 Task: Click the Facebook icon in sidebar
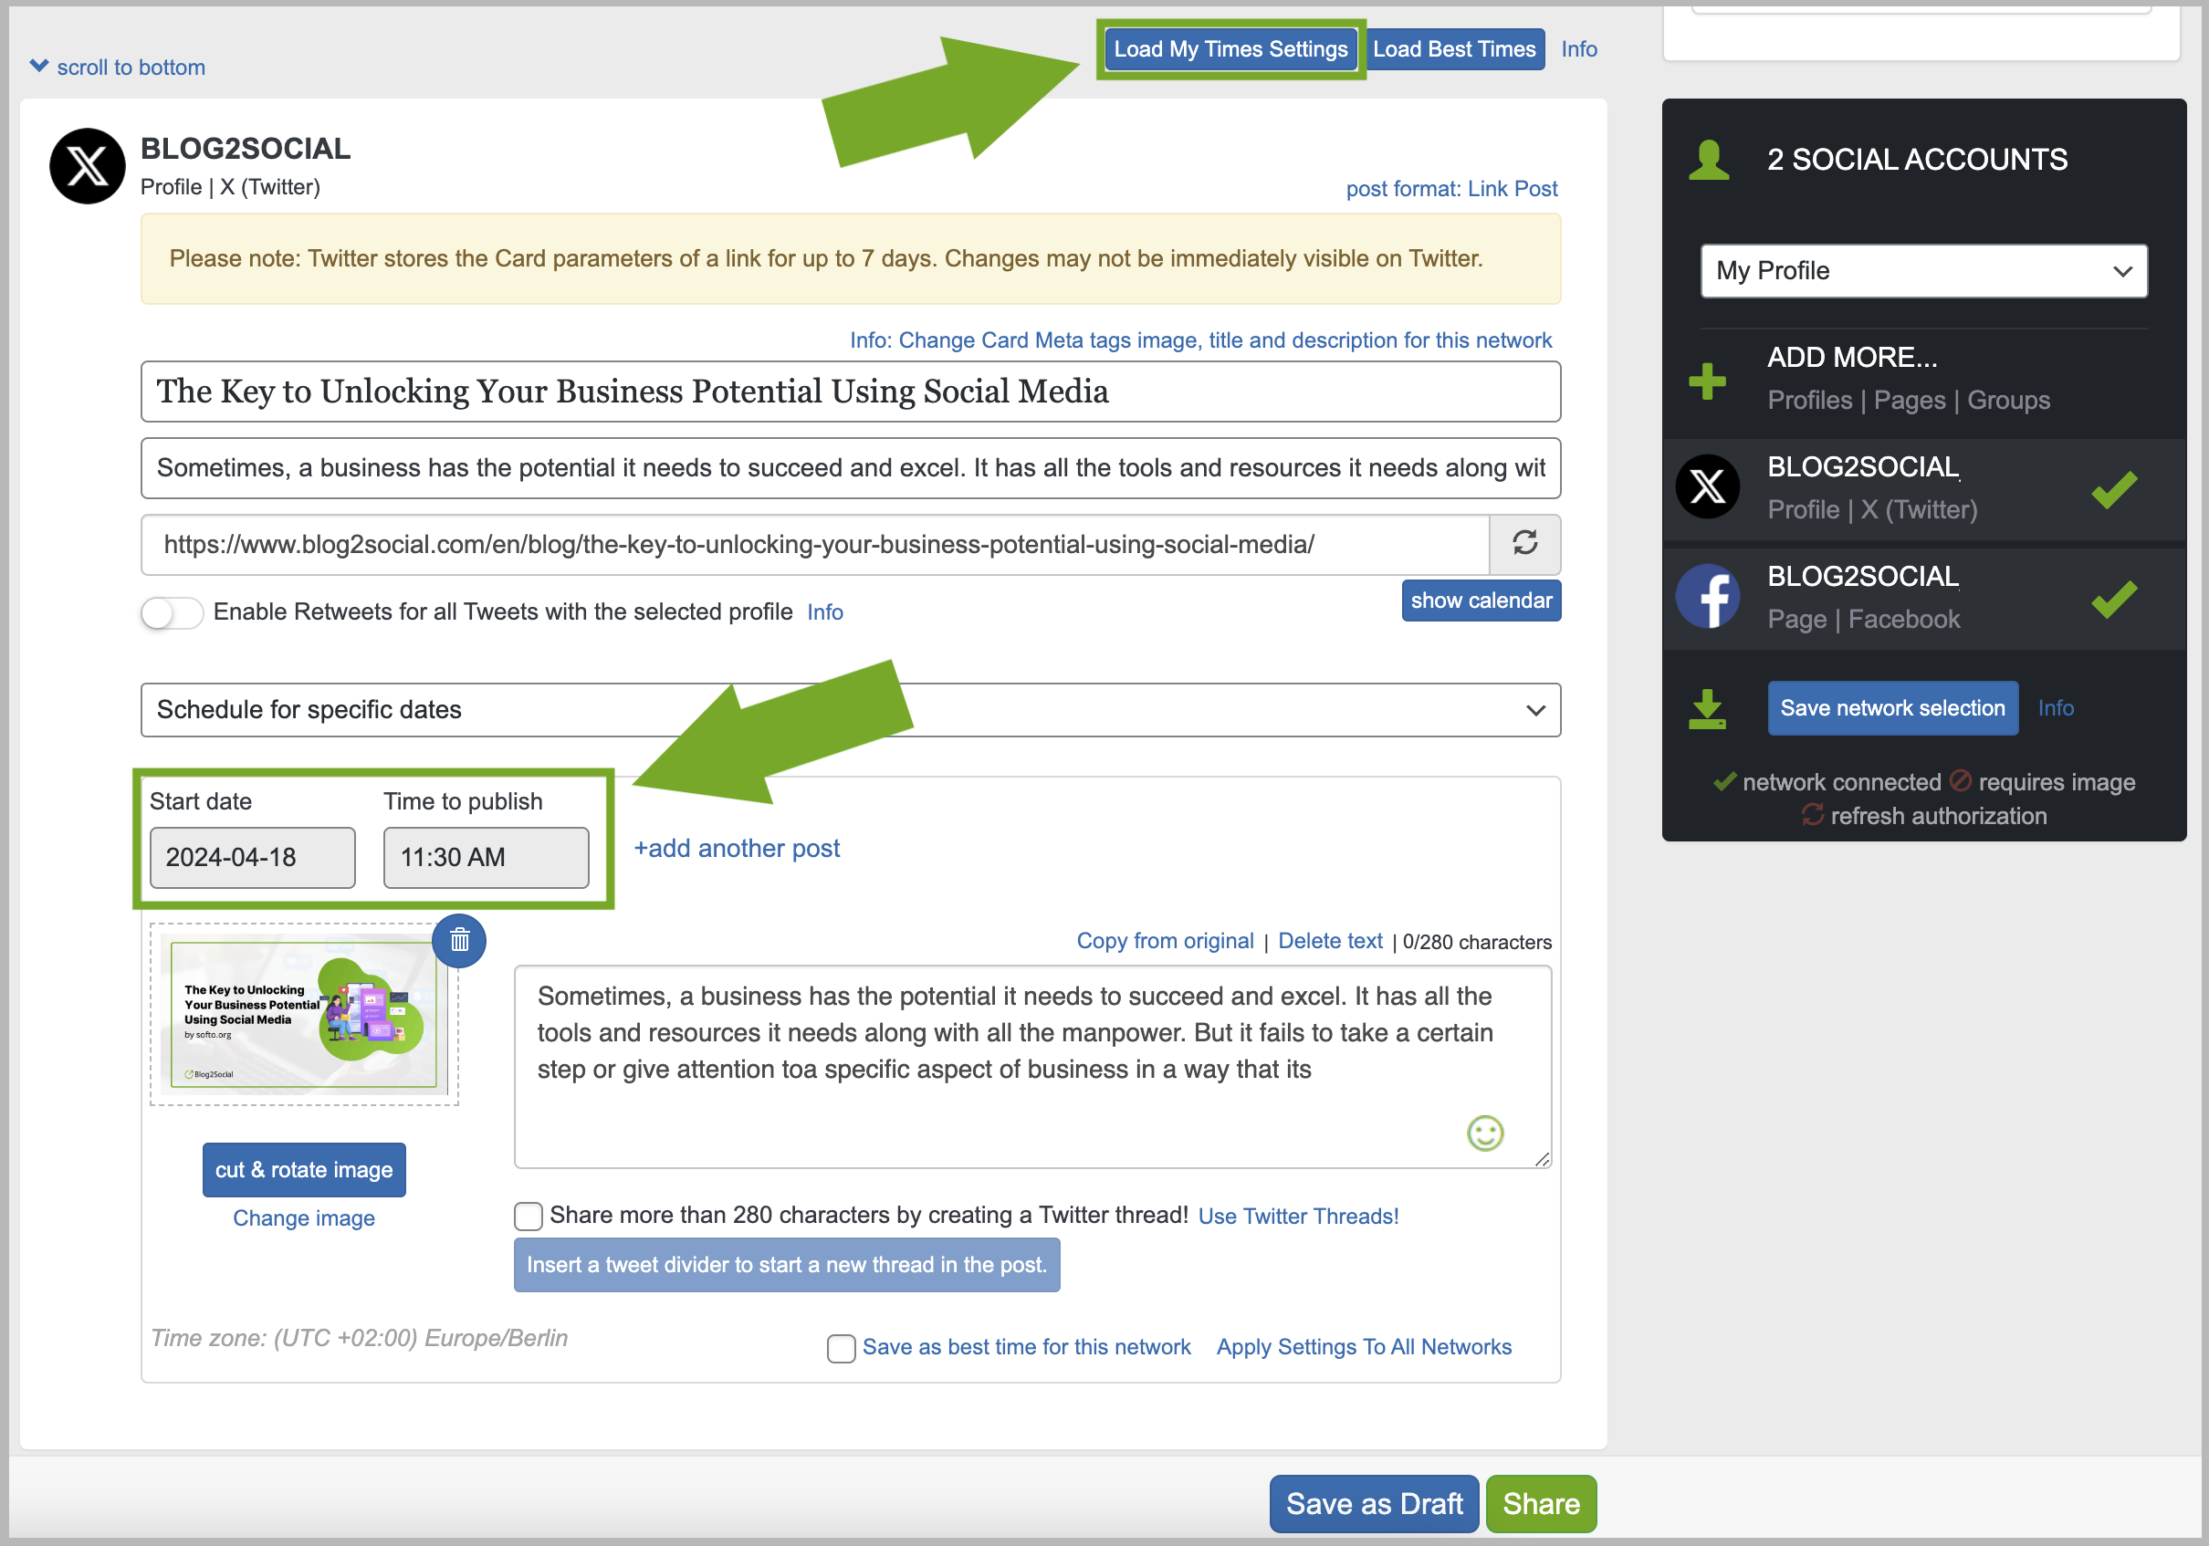coord(1707,597)
